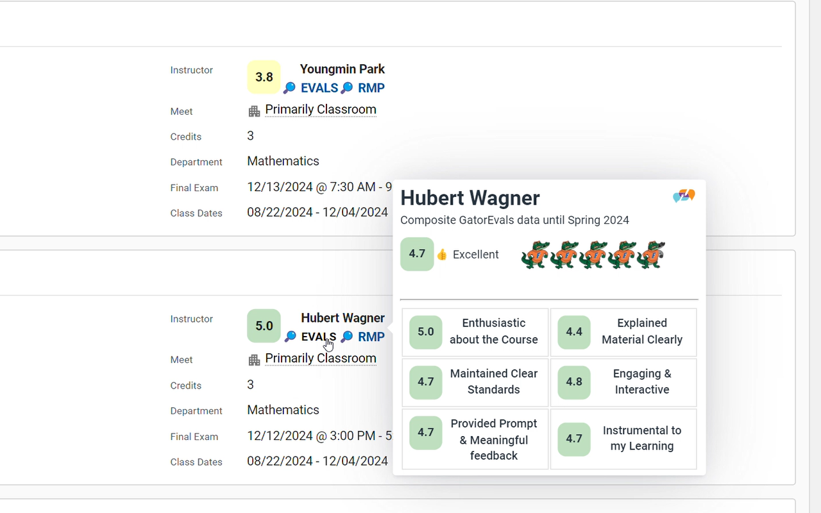Click the building icon in Hubert Wagner's Meet row

click(x=254, y=360)
